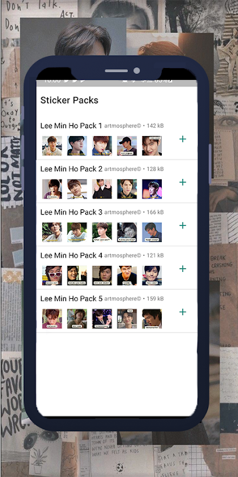238x477 pixels.
Task: Select the waving hand sticker in Pack 2
Action: tap(102, 189)
